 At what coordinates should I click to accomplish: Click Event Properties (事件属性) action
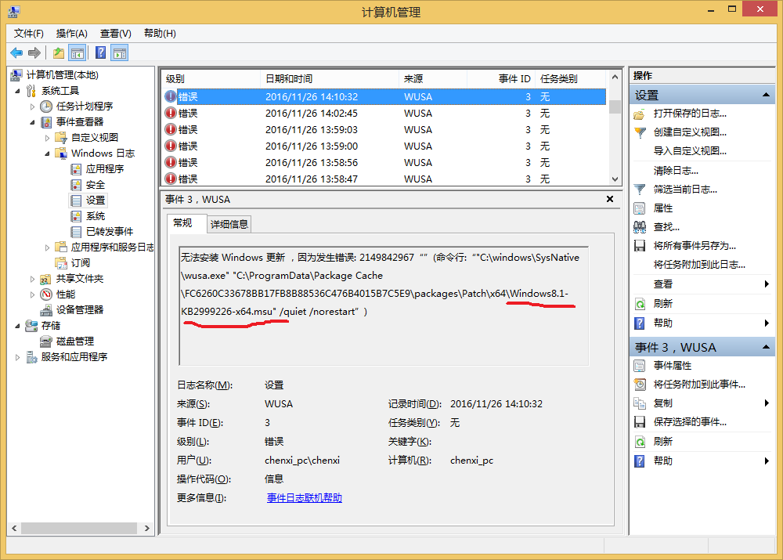[x=672, y=366]
